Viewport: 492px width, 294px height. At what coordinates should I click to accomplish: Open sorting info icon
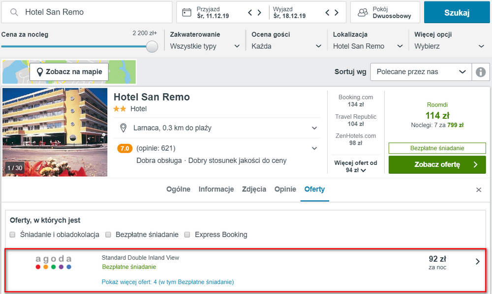481,72
